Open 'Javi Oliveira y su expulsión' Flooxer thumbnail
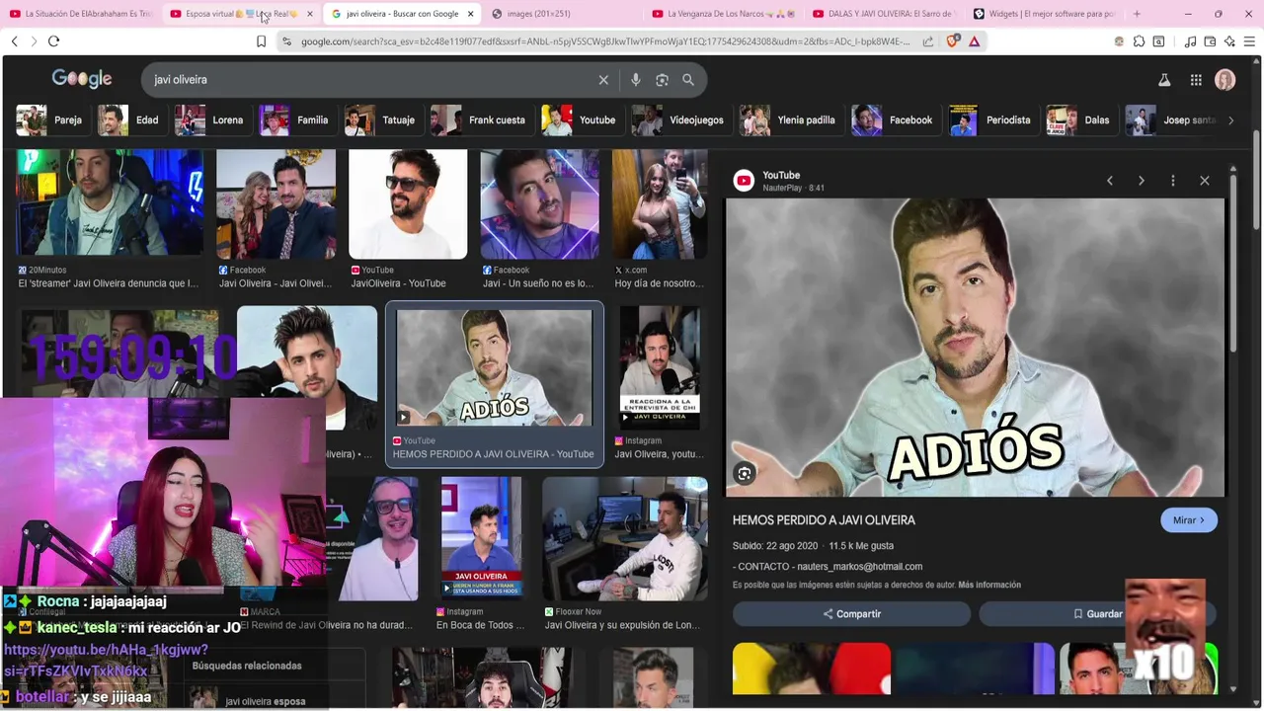The image size is (1264, 711). point(625,539)
